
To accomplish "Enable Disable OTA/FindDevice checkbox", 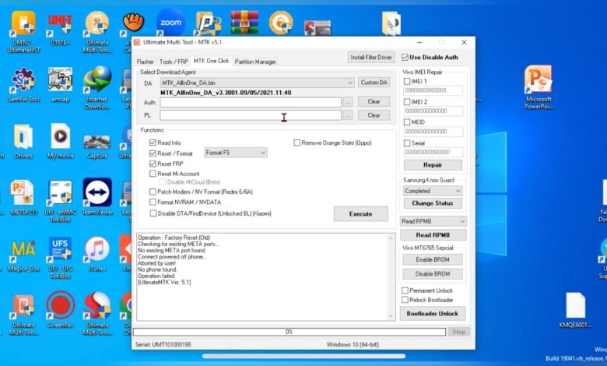I will [153, 213].
